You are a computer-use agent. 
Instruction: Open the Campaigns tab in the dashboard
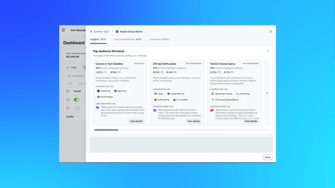(76, 76)
